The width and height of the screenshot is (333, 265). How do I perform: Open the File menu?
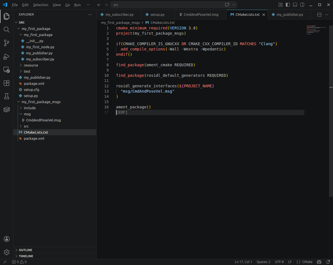pyautogui.click(x=15, y=5)
